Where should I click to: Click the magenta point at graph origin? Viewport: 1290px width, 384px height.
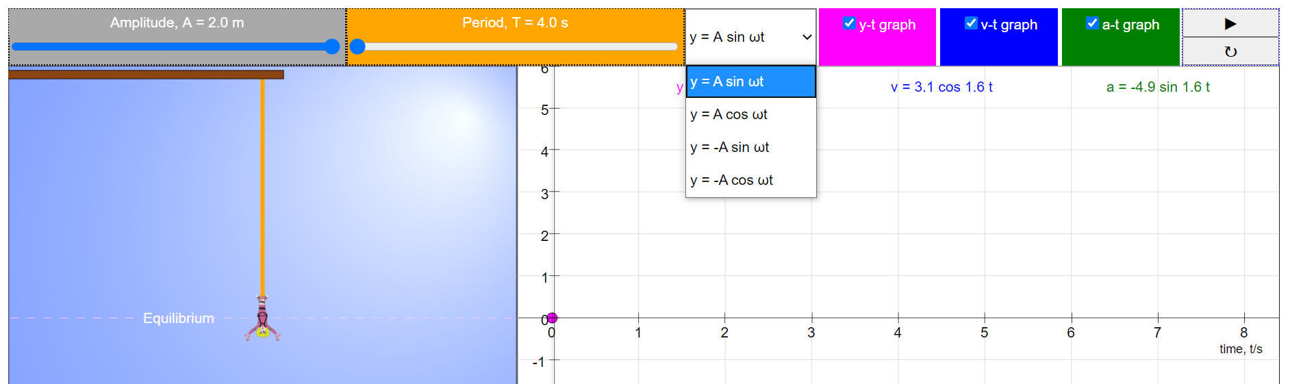coord(552,318)
